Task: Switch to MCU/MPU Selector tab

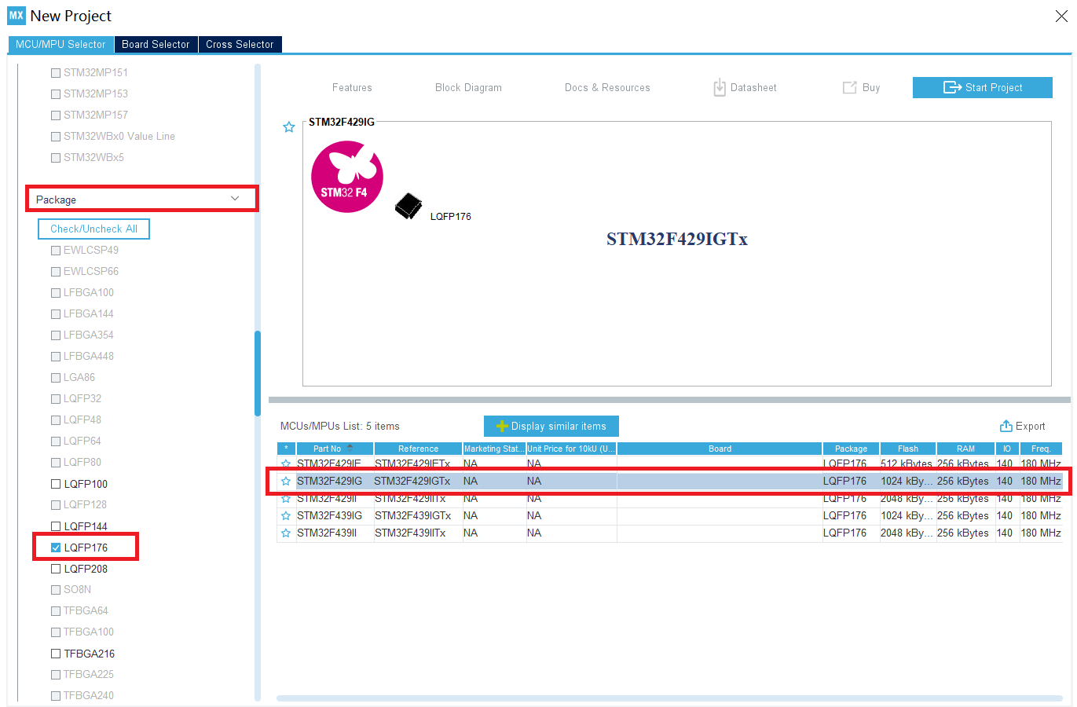Action: (60, 45)
